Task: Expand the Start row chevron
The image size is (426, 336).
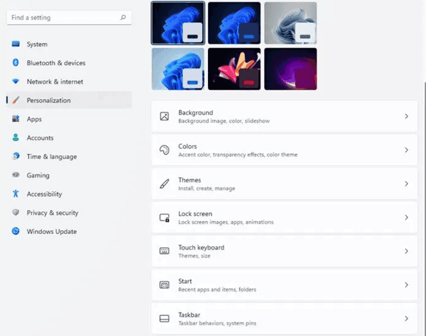Action: coord(406,284)
